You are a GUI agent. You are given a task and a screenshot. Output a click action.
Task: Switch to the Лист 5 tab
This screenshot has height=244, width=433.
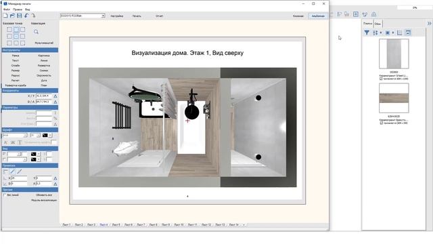[x=116, y=225]
